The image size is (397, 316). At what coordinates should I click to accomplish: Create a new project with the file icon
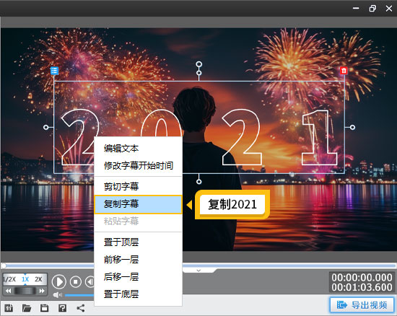tap(9, 307)
